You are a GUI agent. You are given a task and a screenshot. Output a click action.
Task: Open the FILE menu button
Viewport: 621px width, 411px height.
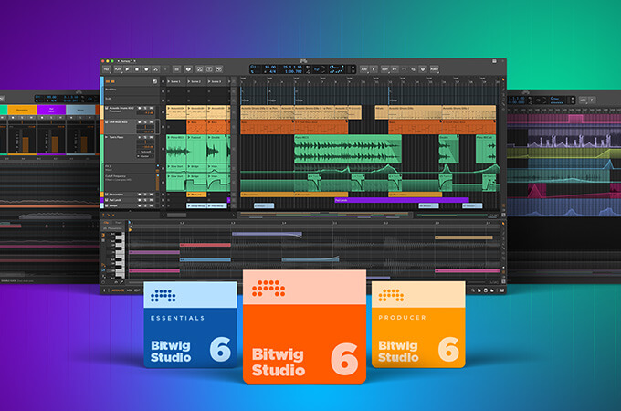(107, 69)
